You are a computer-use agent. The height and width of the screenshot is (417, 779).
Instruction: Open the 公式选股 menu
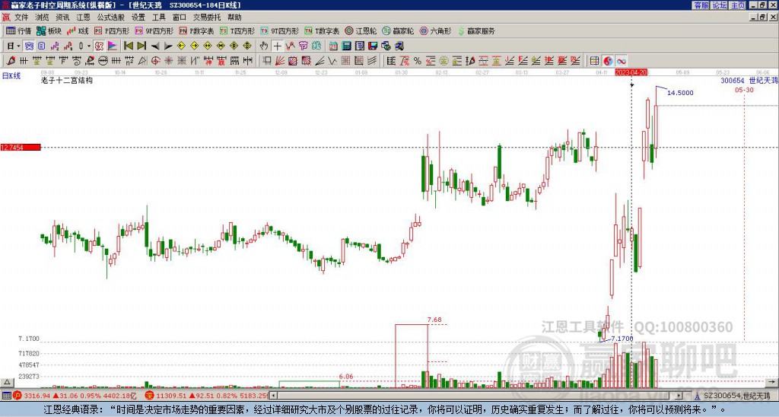[x=111, y=18]
